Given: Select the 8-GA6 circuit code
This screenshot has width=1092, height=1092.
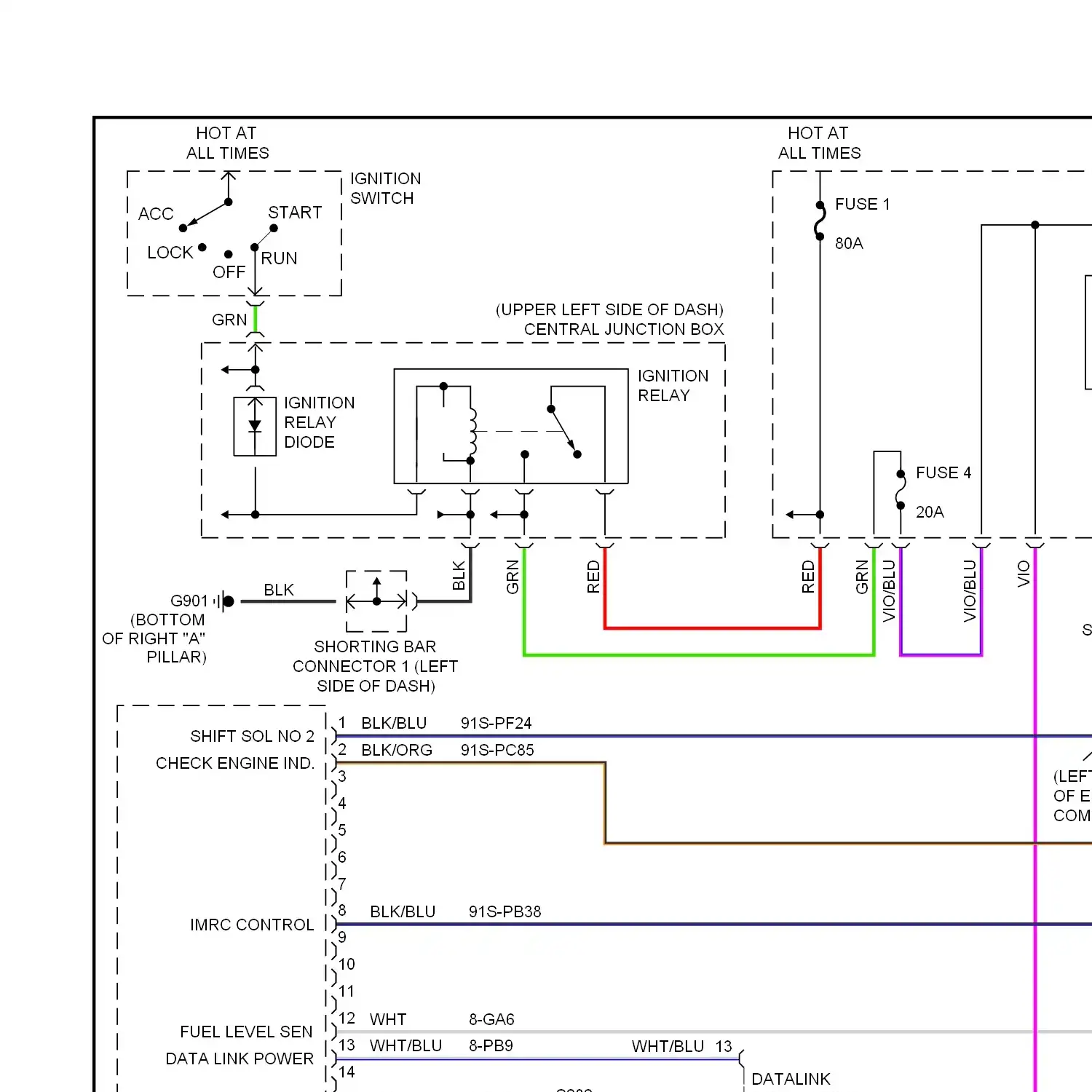Looking at the screenshot, I should point(491,1019).
